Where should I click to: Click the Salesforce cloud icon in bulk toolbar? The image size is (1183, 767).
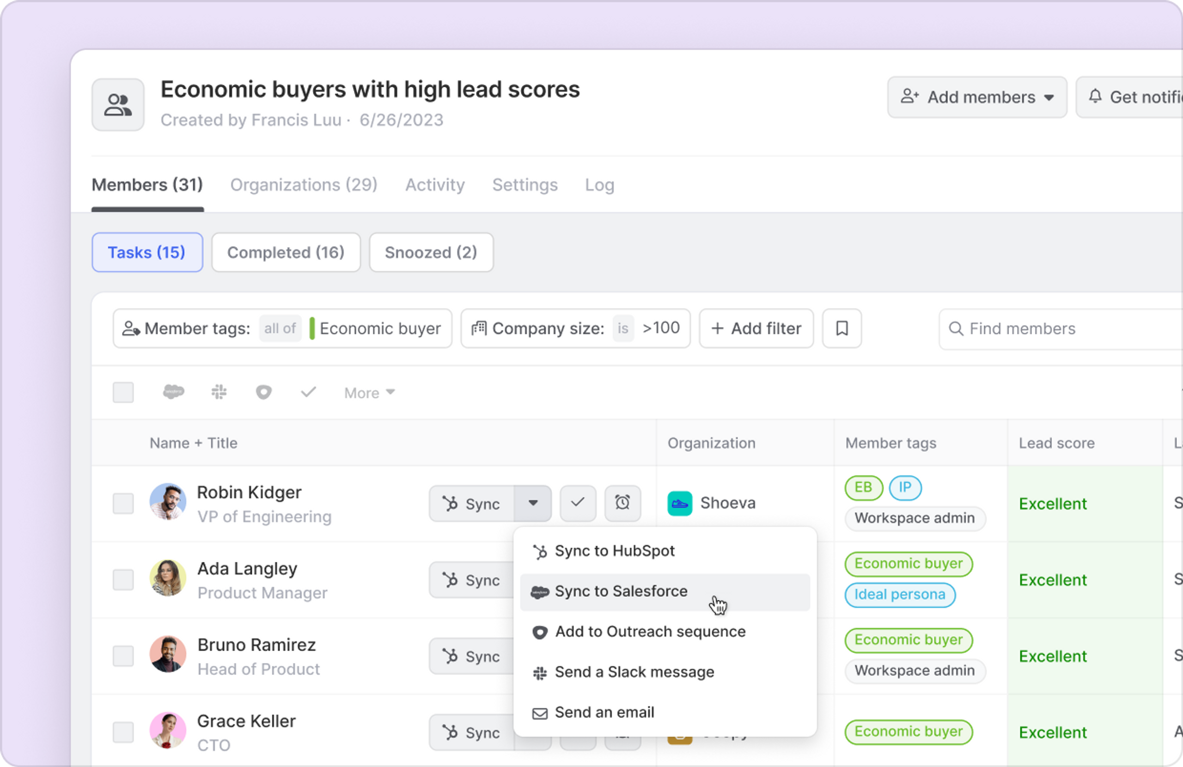(173, 392)
